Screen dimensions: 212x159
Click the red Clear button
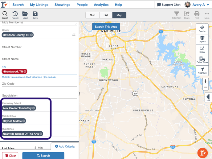(x=10, y=156)
